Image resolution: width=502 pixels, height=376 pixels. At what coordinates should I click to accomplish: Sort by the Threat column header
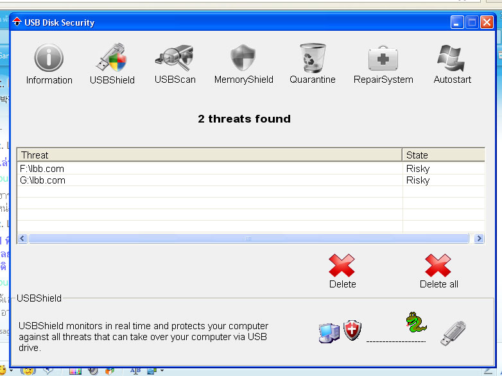[210, 155]
